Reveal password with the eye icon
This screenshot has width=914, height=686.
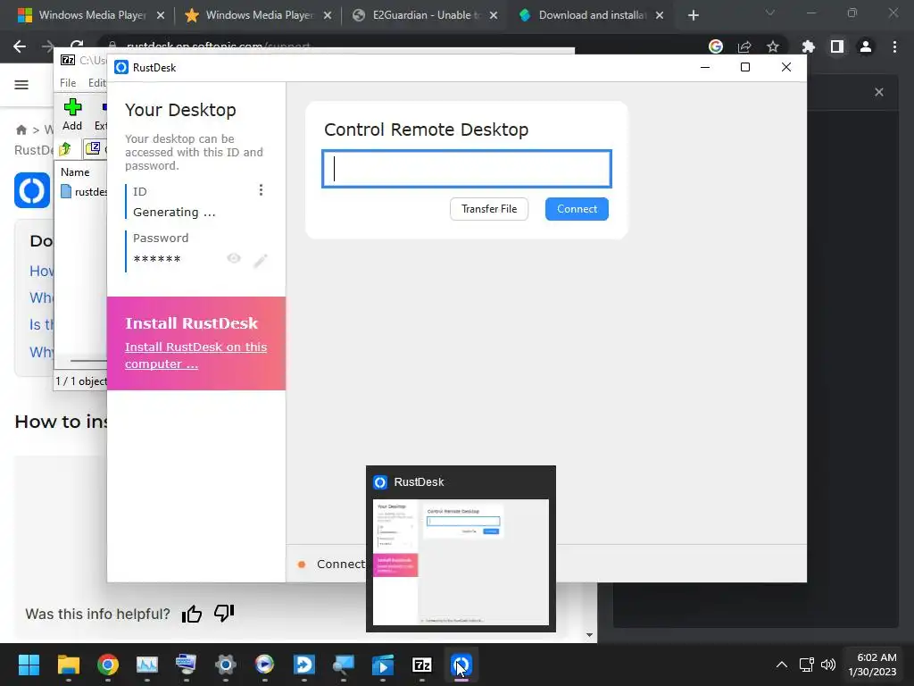click(x=234, y=258)
